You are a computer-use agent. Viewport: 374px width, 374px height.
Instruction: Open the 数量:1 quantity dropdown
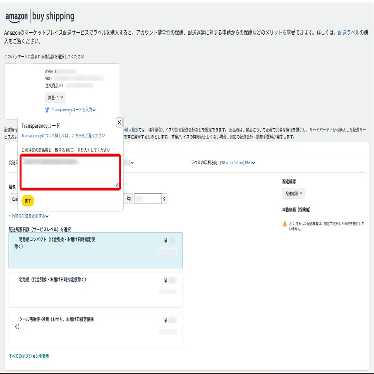coord(55,97)
